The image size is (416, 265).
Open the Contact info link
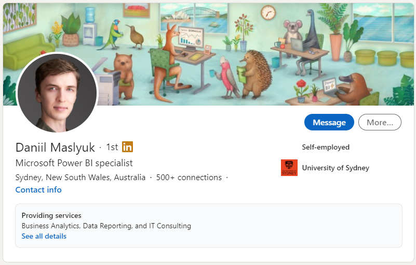point(38,190)
